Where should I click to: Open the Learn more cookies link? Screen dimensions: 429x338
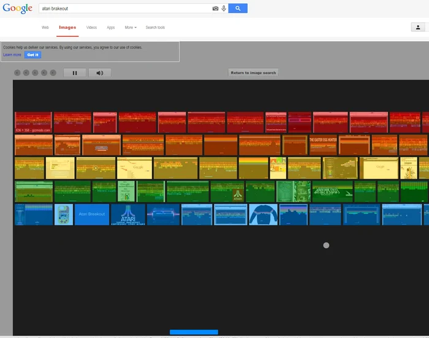(12, 54)
